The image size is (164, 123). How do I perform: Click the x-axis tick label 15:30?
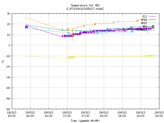(x=12, y=116)
